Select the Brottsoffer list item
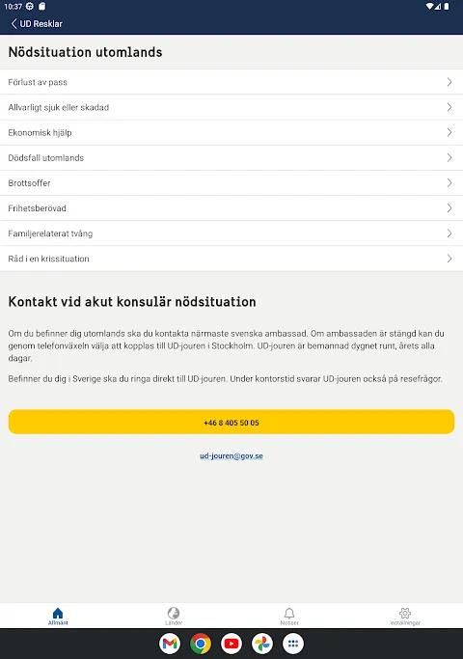 (x=231, y=182)
